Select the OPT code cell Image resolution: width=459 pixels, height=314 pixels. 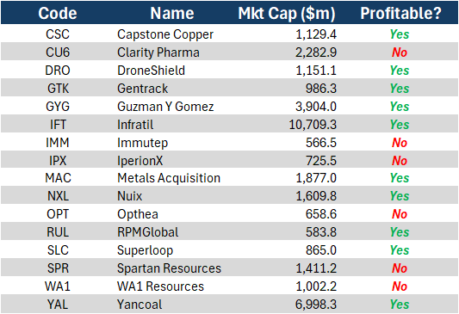pos(58,214)
